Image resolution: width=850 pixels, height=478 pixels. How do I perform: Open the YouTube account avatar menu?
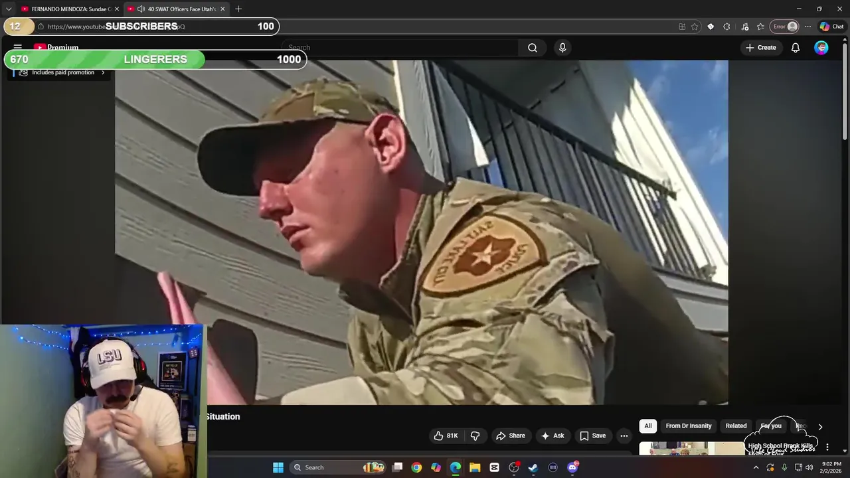[821, 48]
